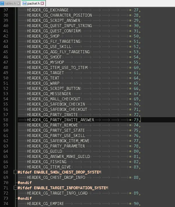The image size is (175, 207).
Task: Click on HEADER_CG_TARGET_INFO_LOAD entry
Action: point(57,193)
